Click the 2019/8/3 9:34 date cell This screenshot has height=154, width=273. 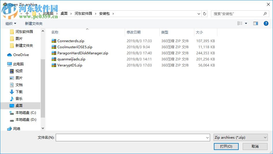pos(138,47)
